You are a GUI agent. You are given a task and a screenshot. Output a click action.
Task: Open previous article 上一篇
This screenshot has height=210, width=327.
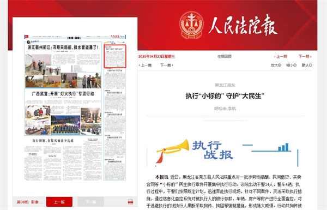pos(145,65)
